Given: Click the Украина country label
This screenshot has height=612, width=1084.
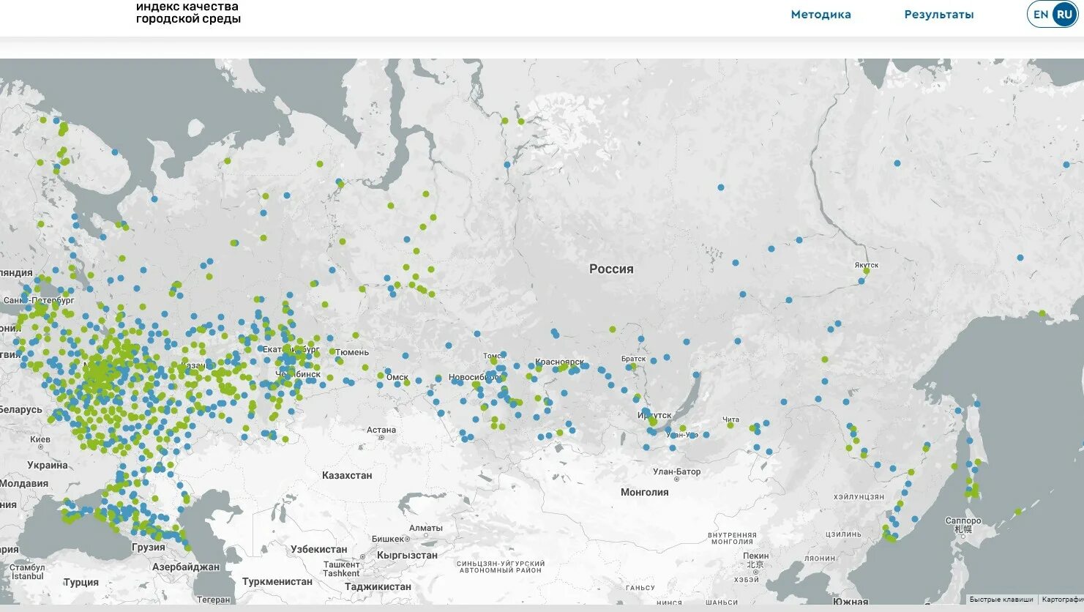Looking at the screenshot, I should point(48,465).
